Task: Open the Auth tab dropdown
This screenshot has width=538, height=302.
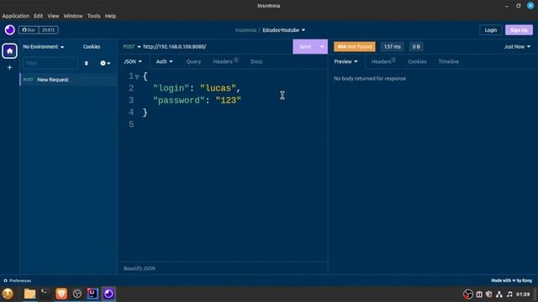Action: pos(165,61)
